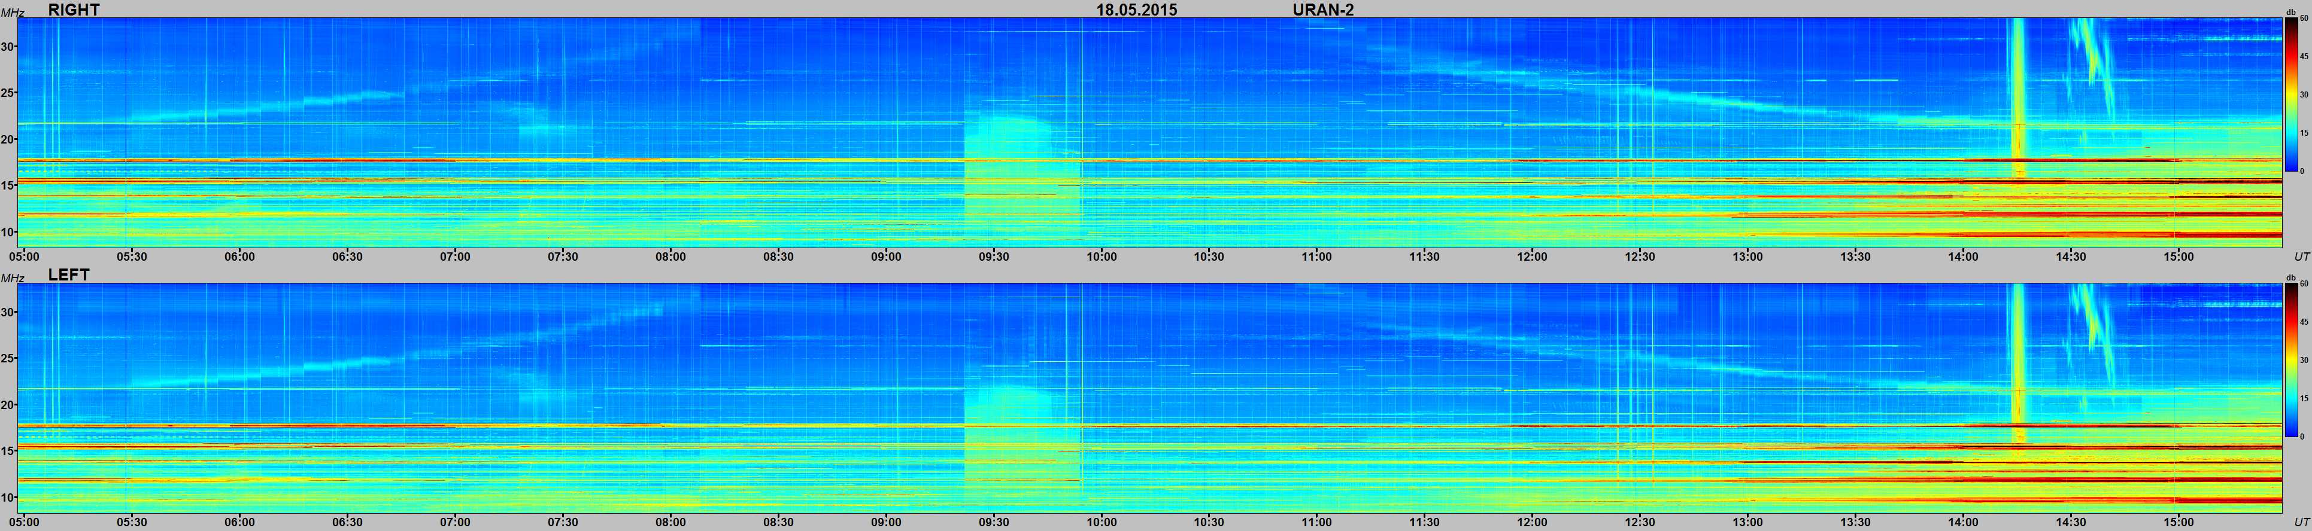Click the 06:00 tick under RIGHT panel
The height and width of the screenshot is (531, 2312).
239,257
